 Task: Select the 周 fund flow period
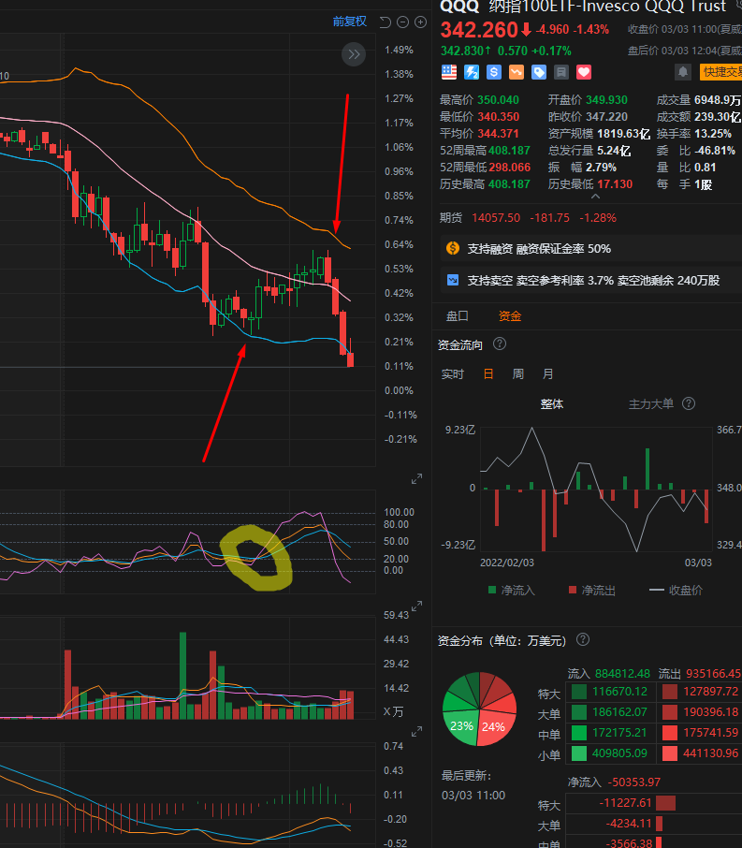[517, 374]
